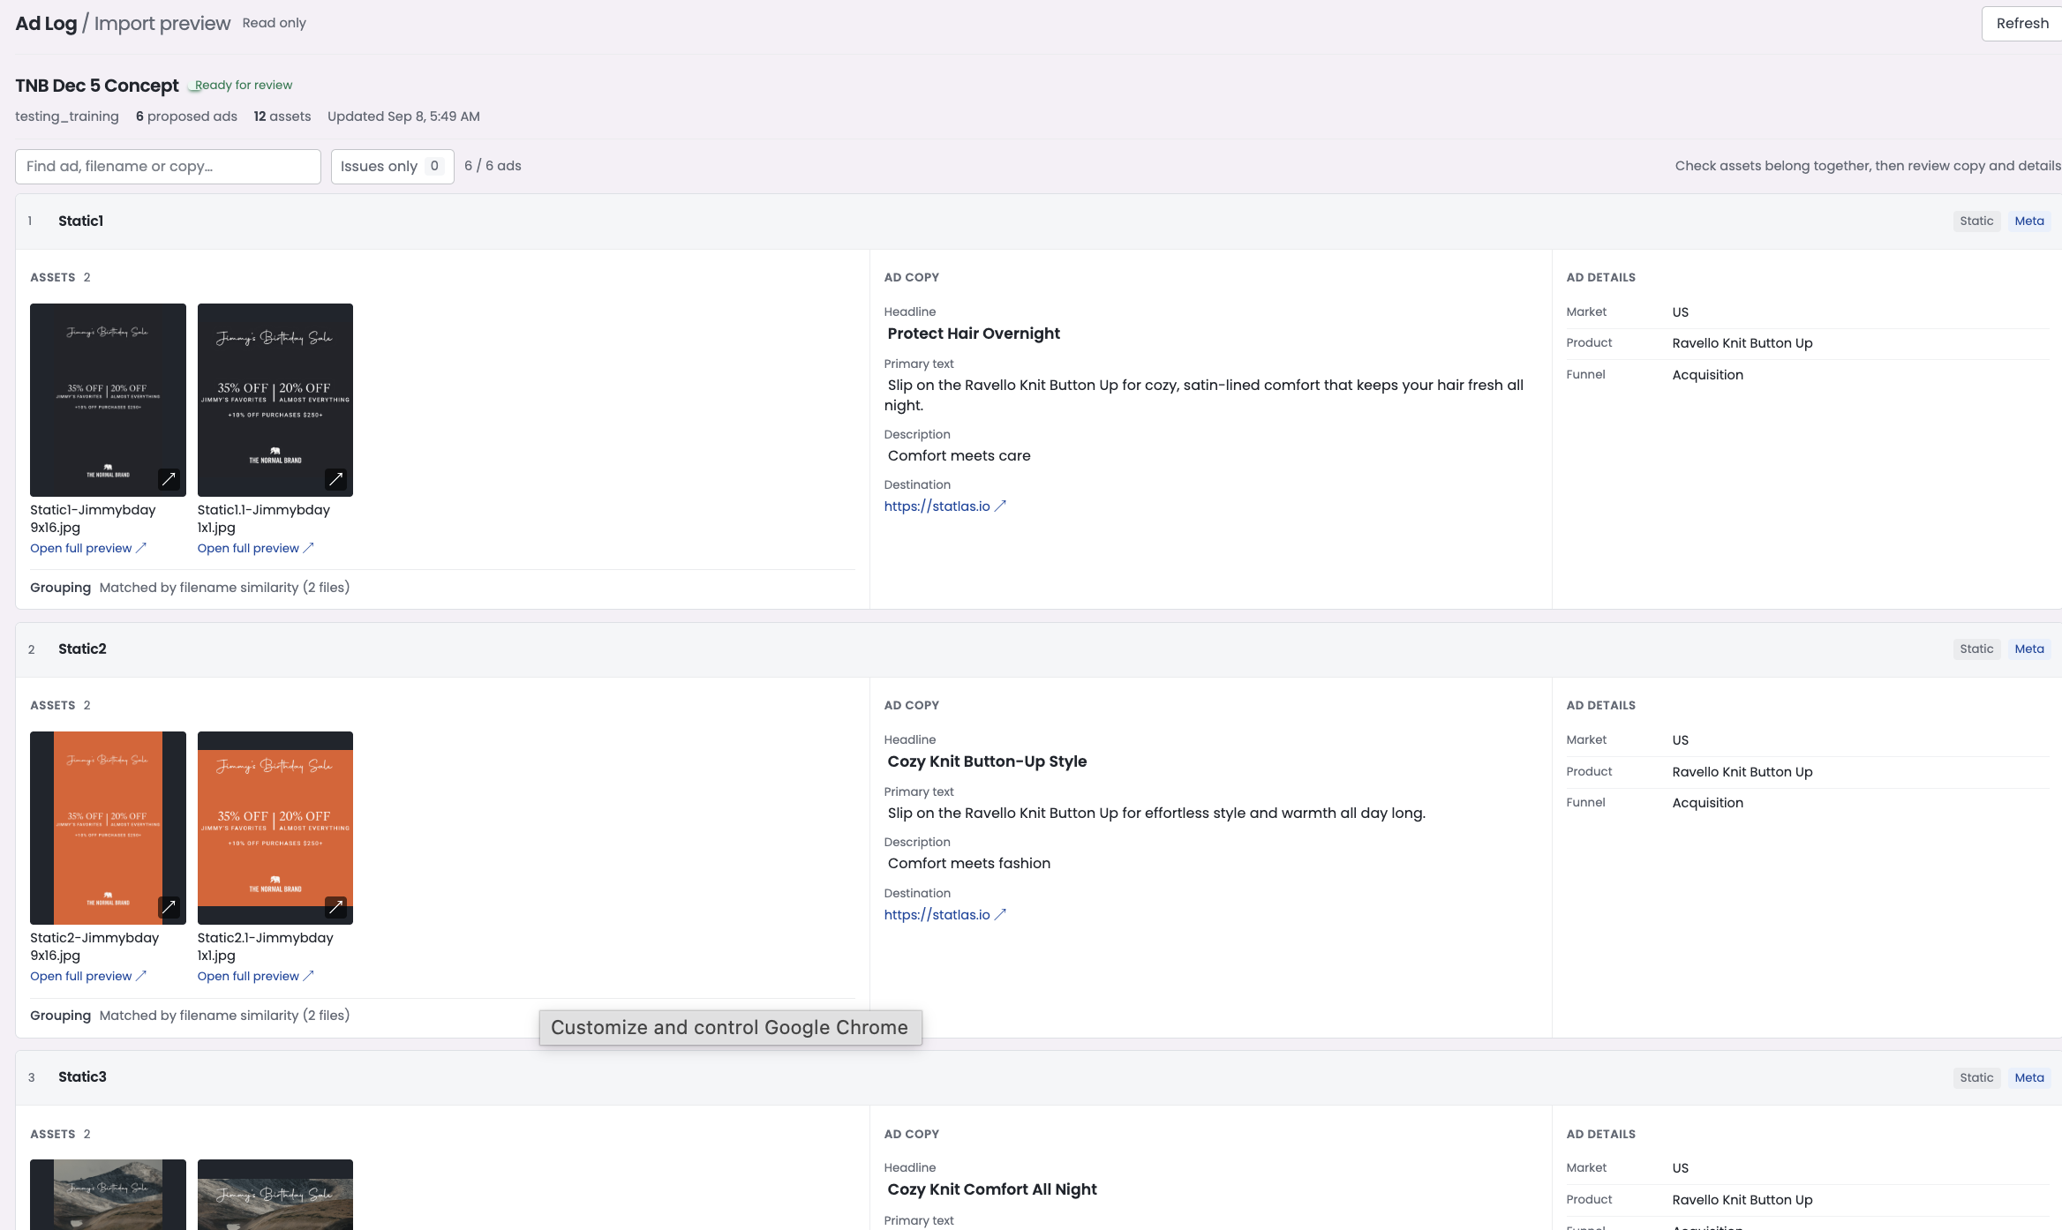Open Static1.1-Jimmybday 1x1.jpg thumbnail
Screen dimensions: 2062x1230
click(x=275, y=400)
